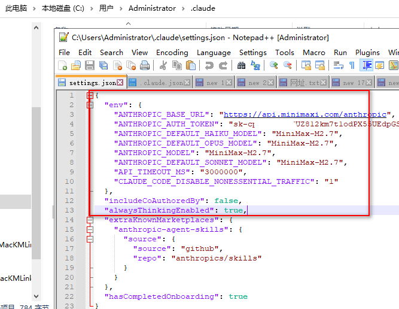Switch to the .claude.json tab
This screenshot has width=399, height=309.
coord(159,83)
